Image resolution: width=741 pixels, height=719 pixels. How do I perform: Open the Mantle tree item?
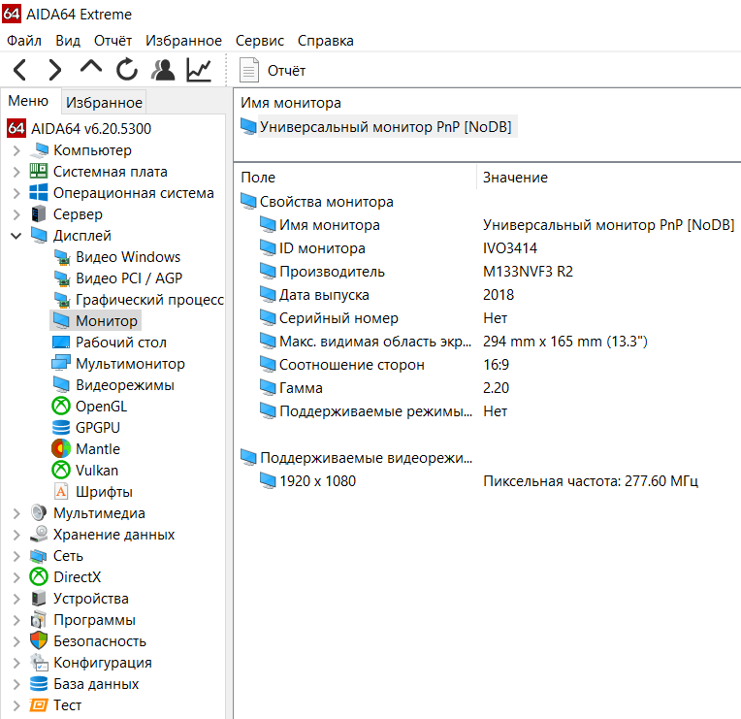coord(97,448)
